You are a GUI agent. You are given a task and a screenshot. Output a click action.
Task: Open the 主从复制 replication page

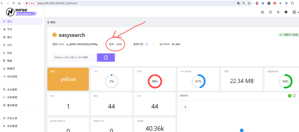click(x=21, y=89)
